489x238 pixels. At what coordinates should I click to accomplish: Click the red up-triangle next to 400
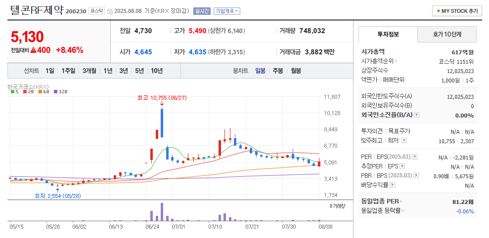(x=33, y=50)
